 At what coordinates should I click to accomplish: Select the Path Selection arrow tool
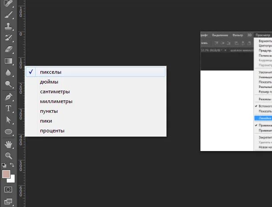8,120
